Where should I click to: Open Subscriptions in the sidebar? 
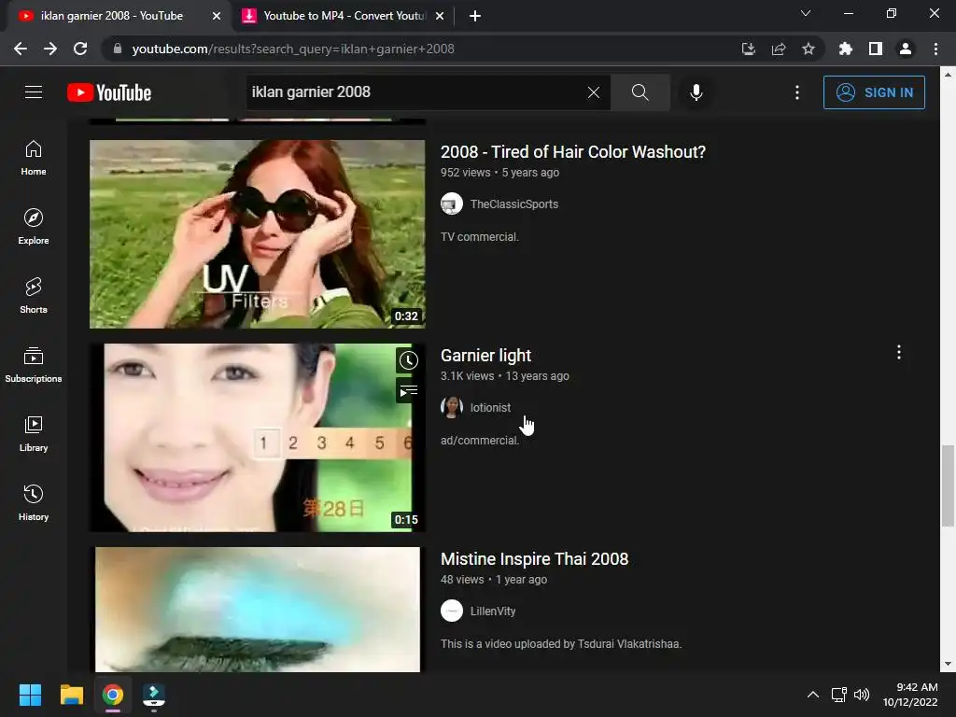[34, 365]
